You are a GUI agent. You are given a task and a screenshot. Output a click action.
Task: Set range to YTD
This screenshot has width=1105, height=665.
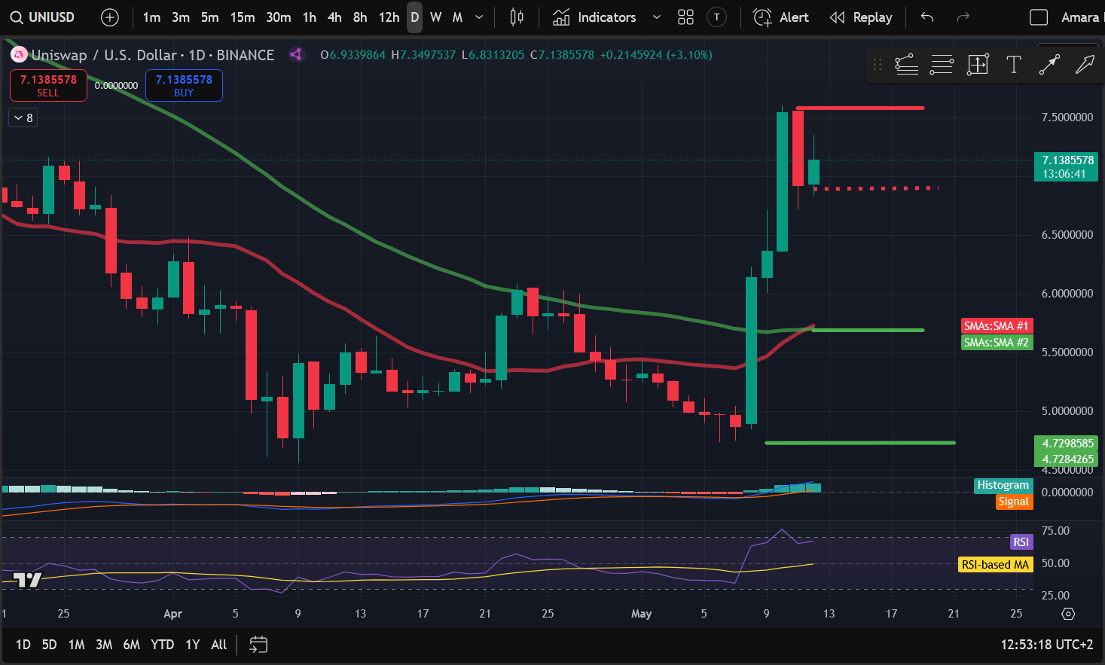(163, 645)
